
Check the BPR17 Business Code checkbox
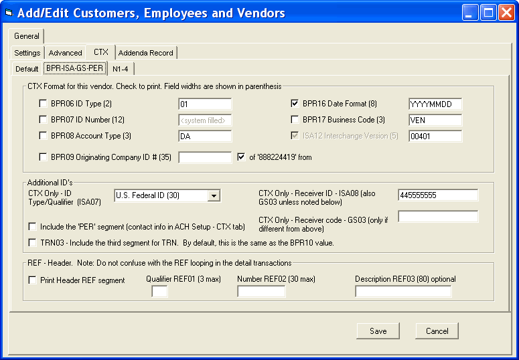coord(295,120)
